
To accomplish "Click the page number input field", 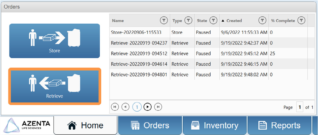I will (x=300, y=107).
